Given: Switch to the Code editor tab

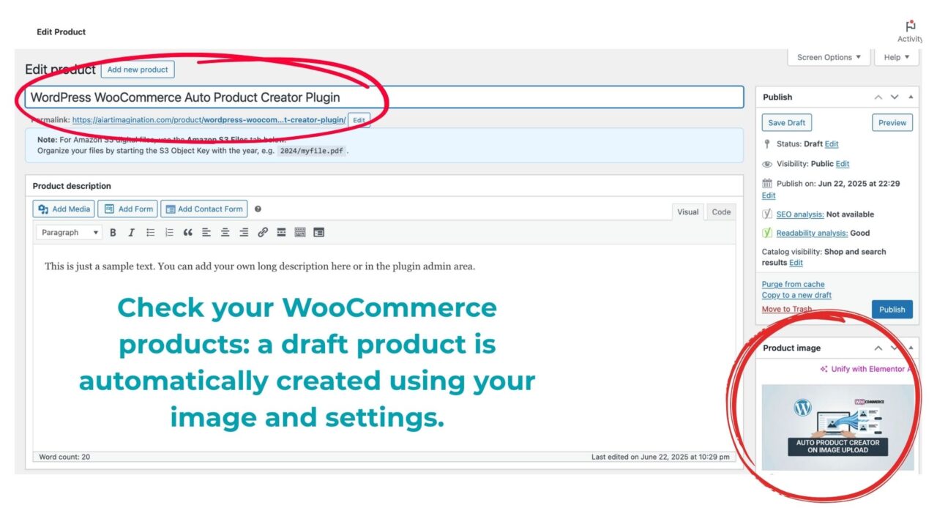Looking at the screenshot, I should click(721, 212).
